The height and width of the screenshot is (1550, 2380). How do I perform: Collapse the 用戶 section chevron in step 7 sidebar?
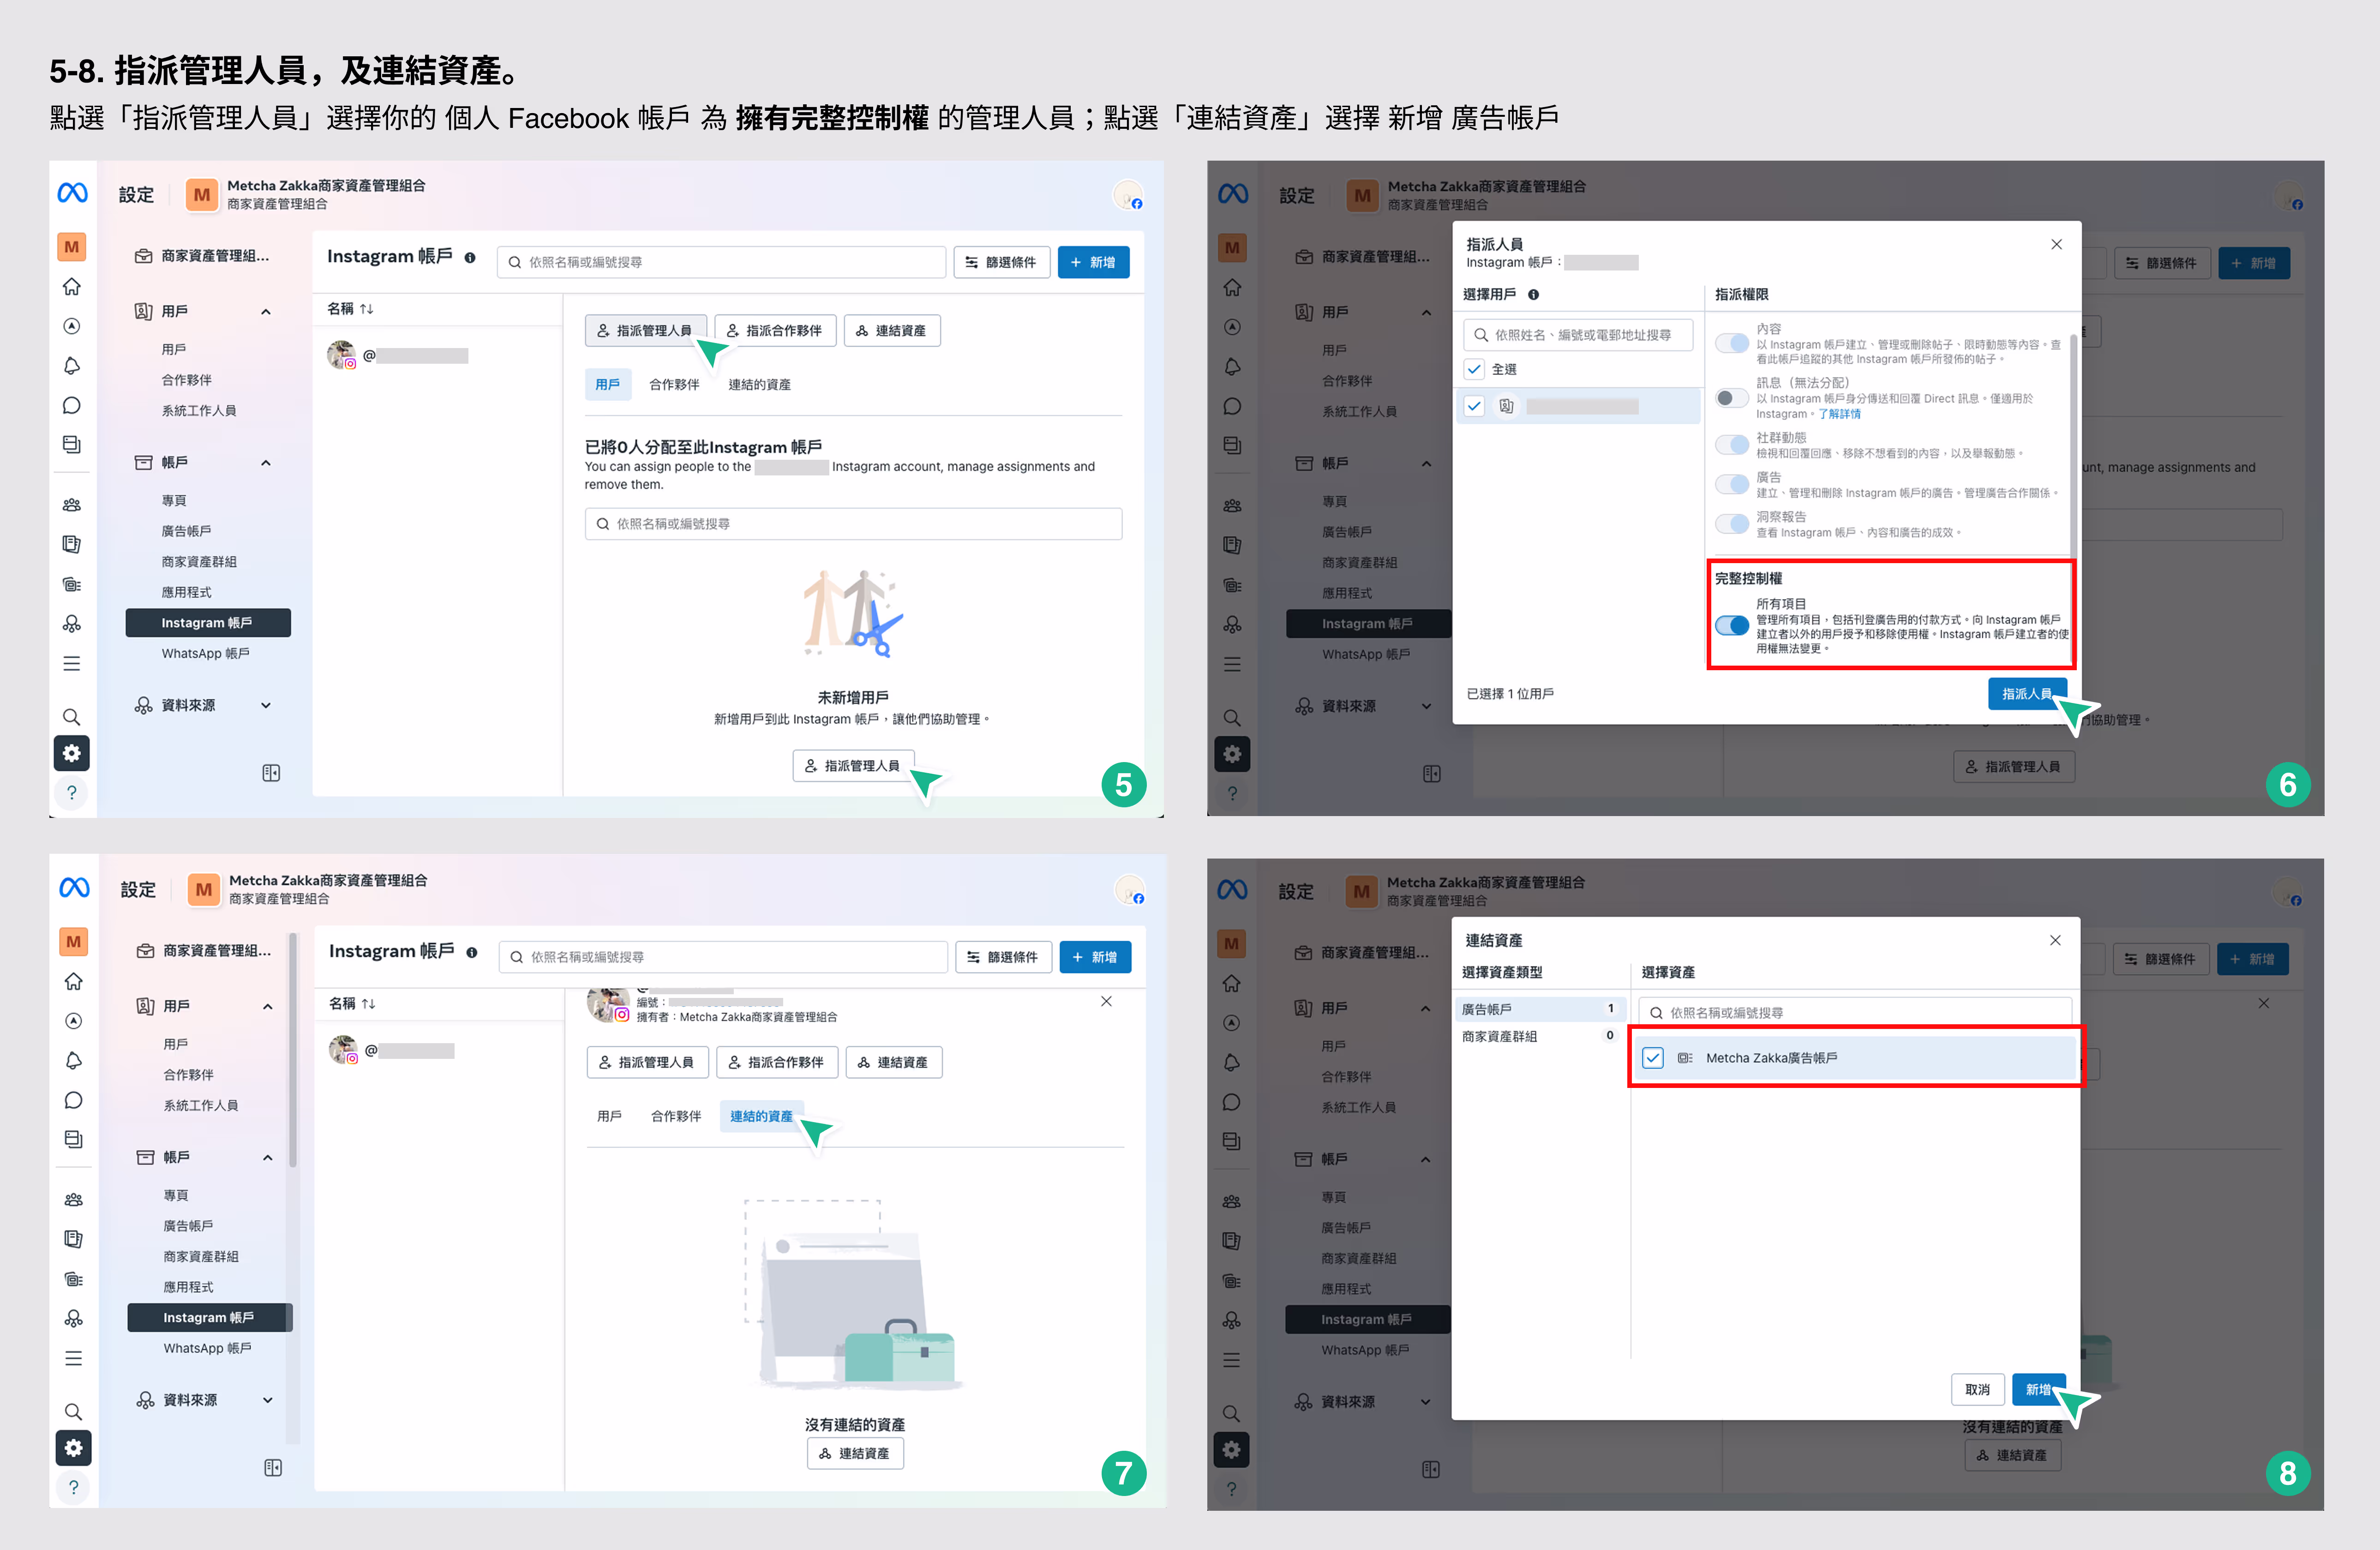(x=268, y=1007)
